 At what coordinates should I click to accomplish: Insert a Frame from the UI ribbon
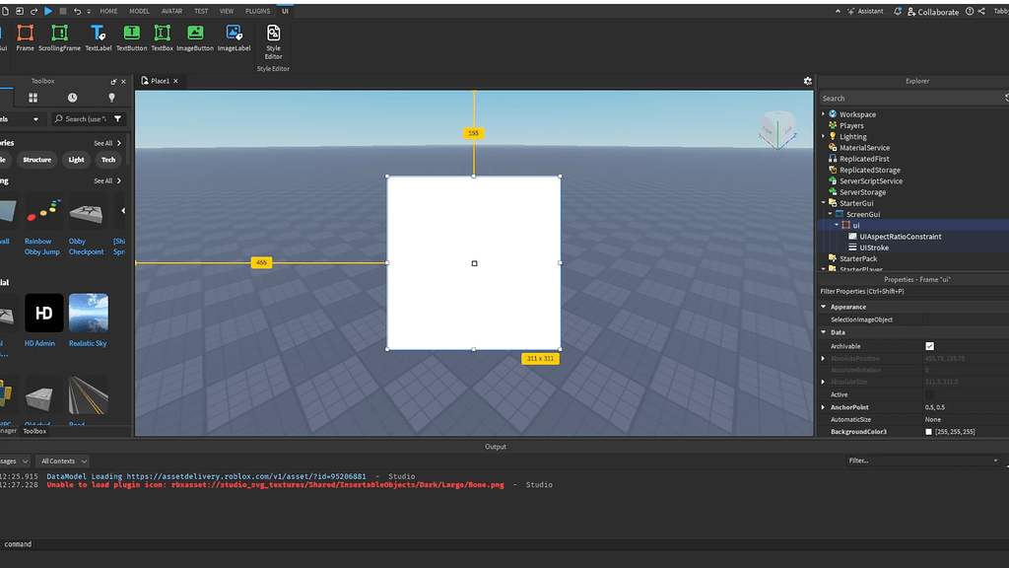25,38
